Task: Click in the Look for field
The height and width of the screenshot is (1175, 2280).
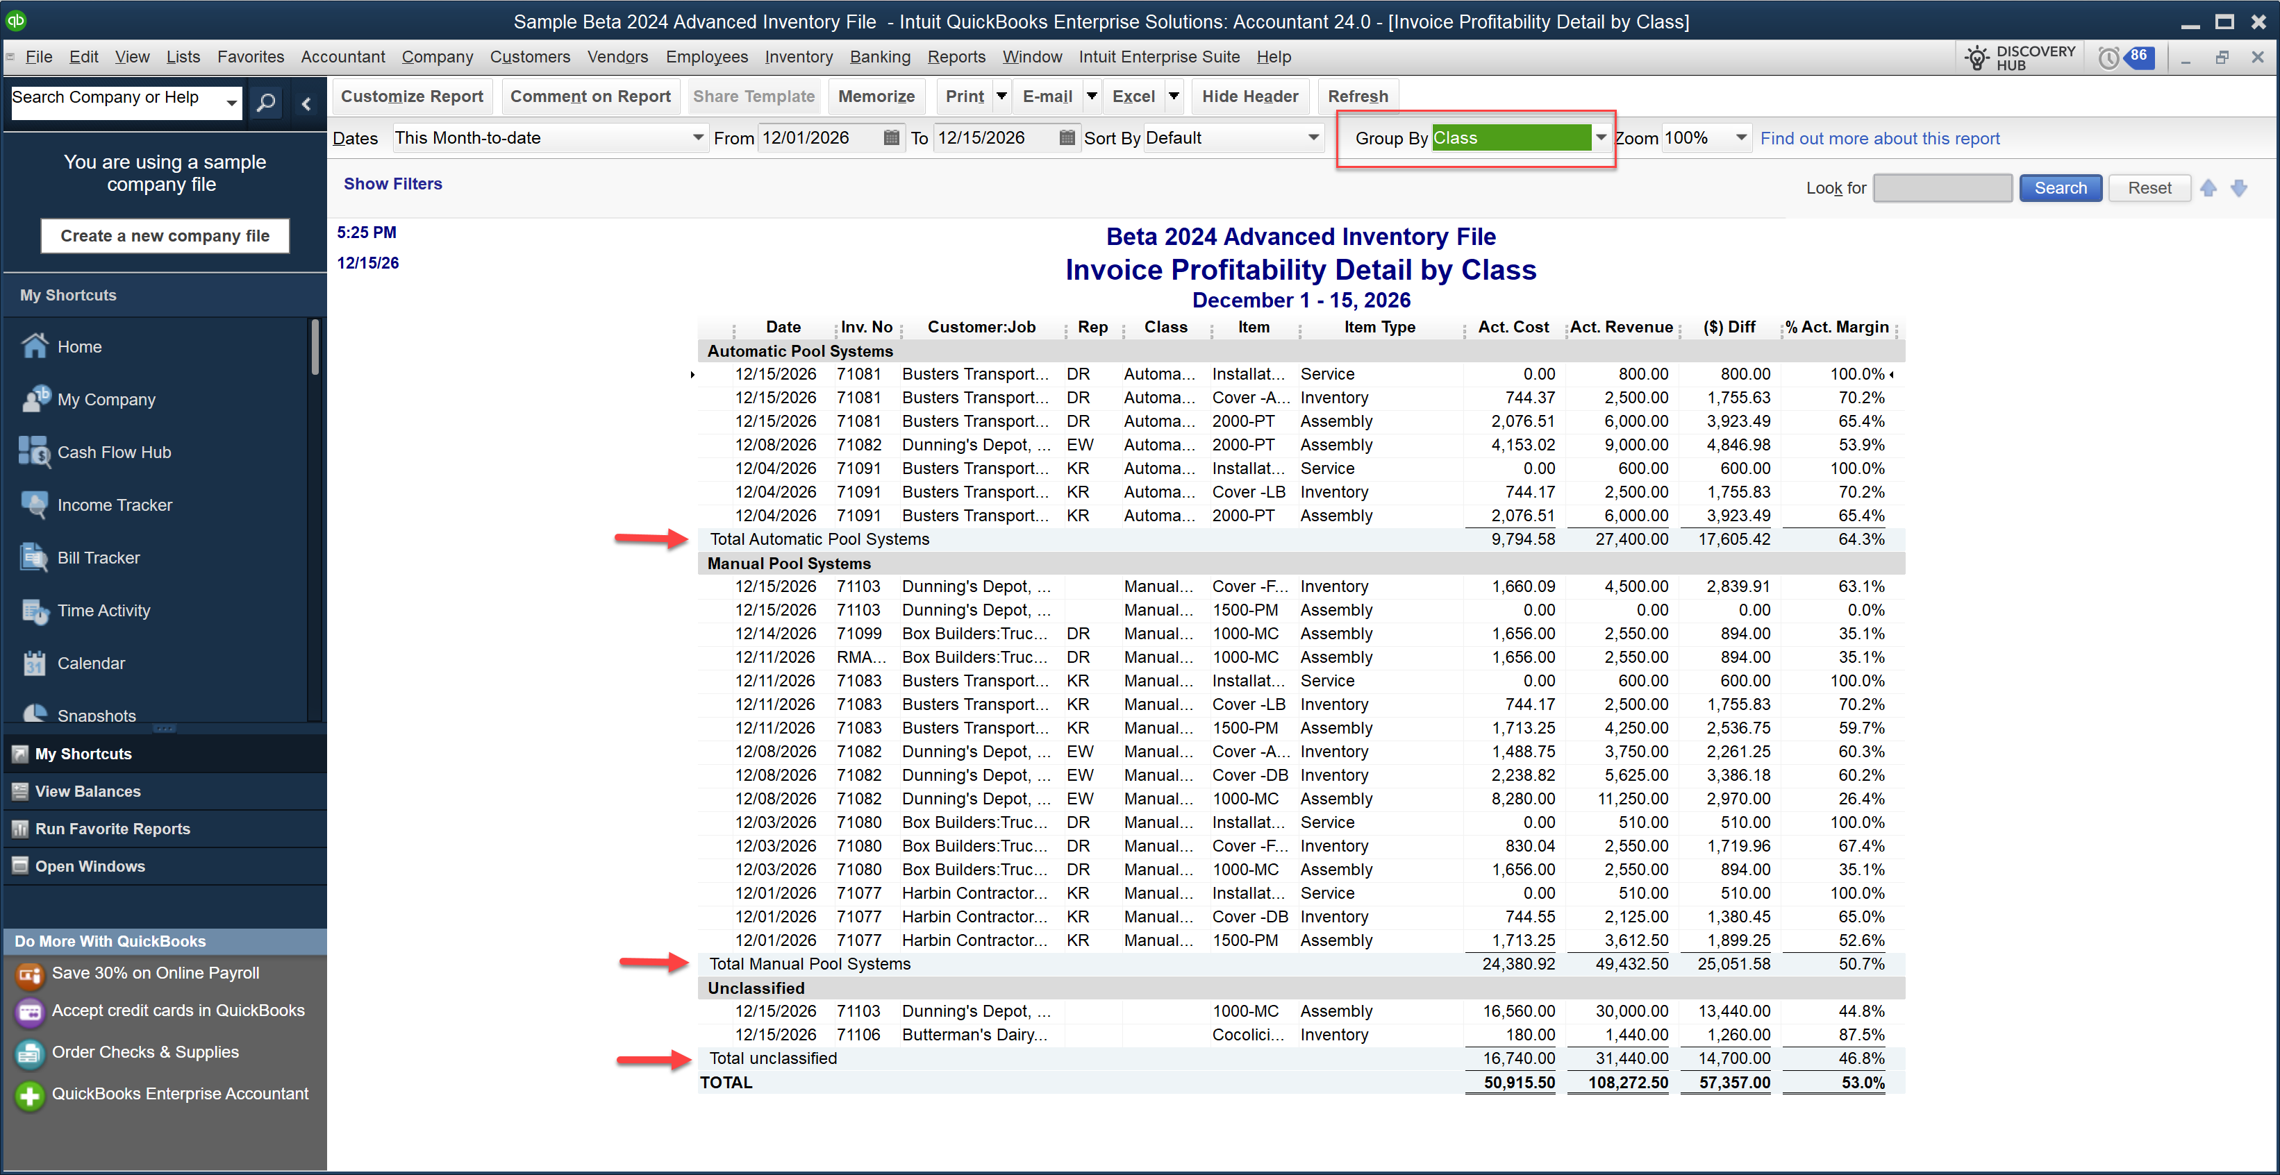Action: (x=1942, y=187)
